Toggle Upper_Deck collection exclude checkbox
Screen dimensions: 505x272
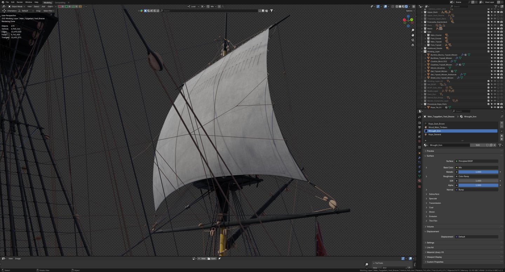[x=488, y=12]
